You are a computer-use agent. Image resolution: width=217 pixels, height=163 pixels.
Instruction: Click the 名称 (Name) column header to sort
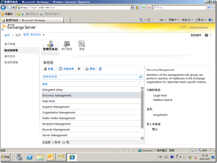45,84
